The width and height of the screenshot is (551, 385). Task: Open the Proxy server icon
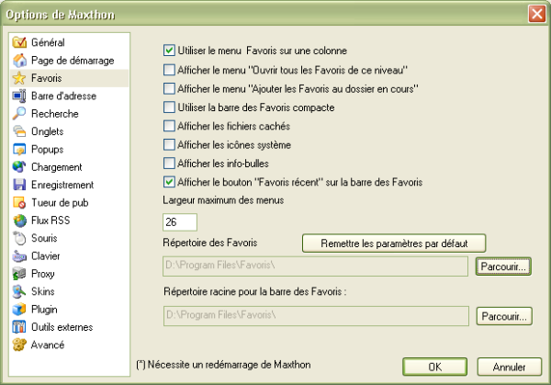click(19, 274)
